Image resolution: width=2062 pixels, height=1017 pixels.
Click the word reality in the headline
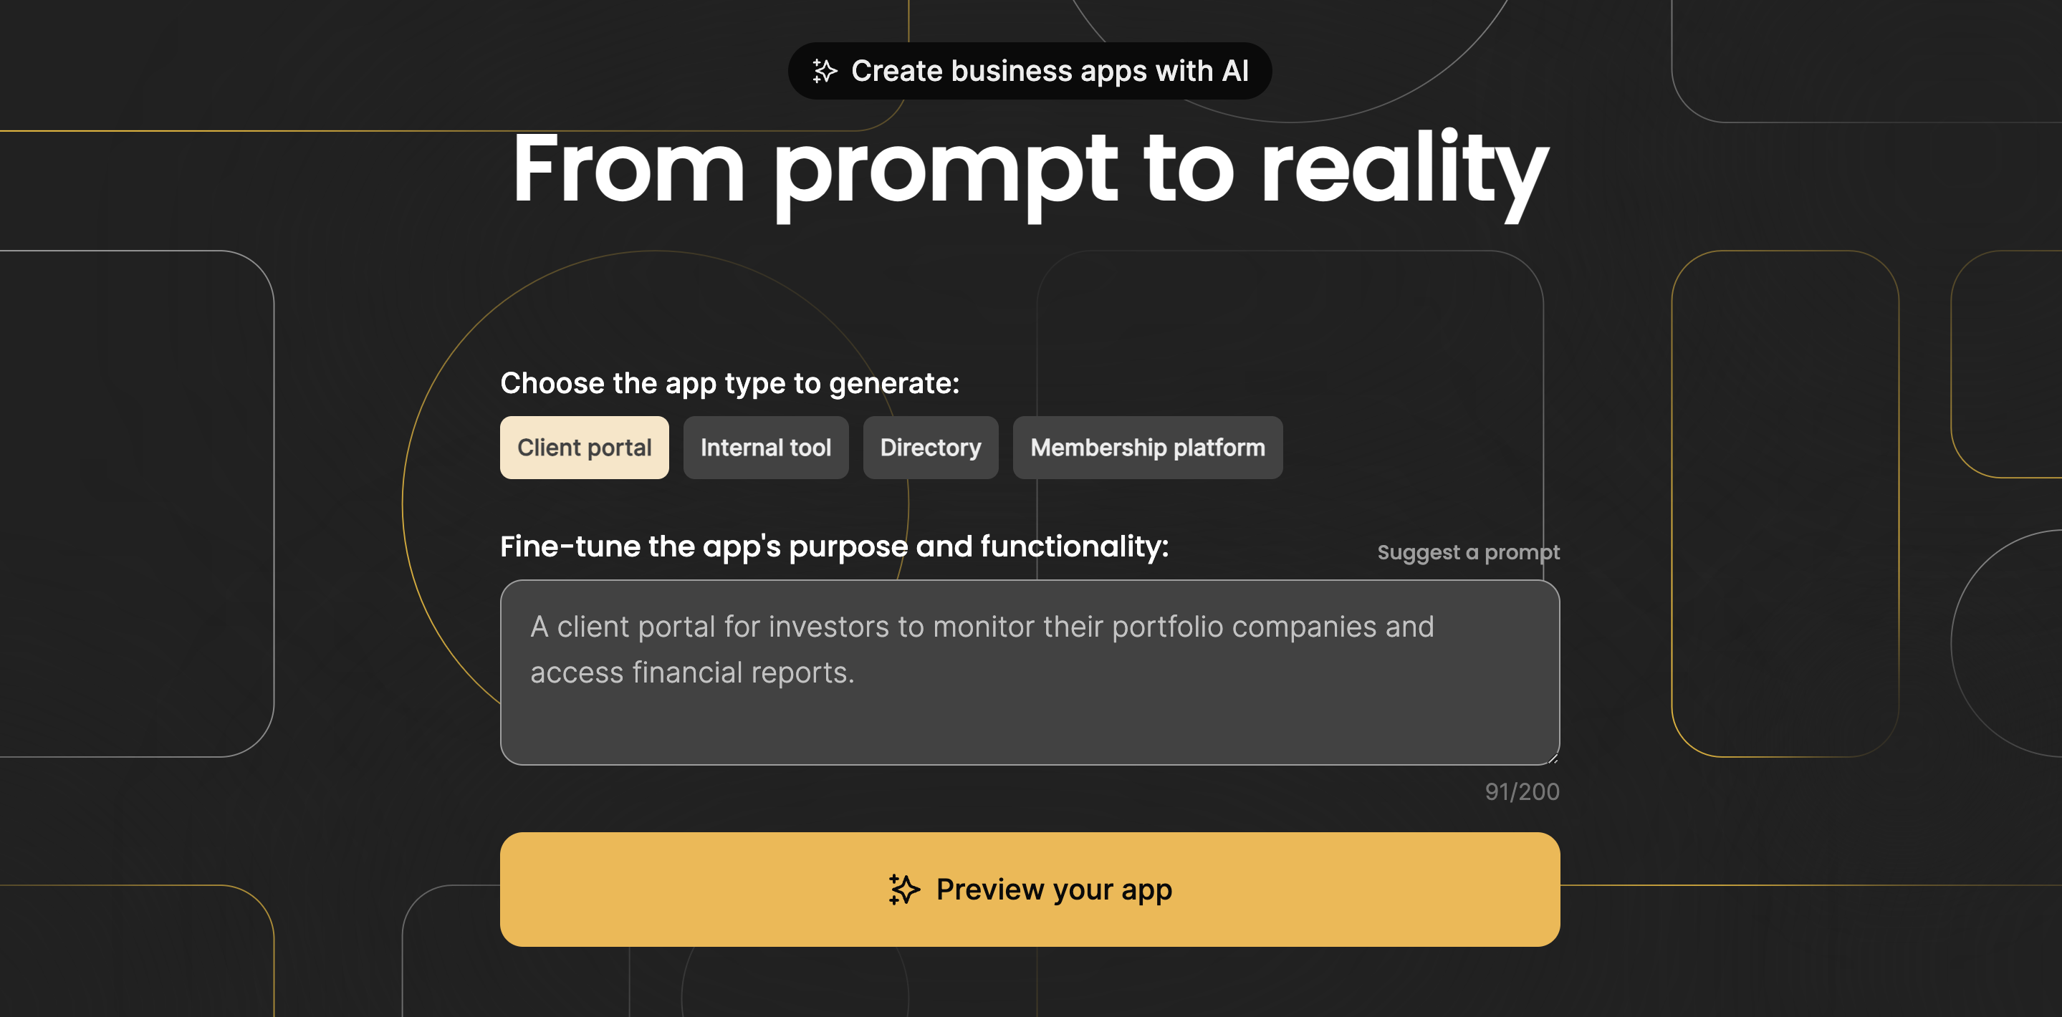coord(1404,170)
